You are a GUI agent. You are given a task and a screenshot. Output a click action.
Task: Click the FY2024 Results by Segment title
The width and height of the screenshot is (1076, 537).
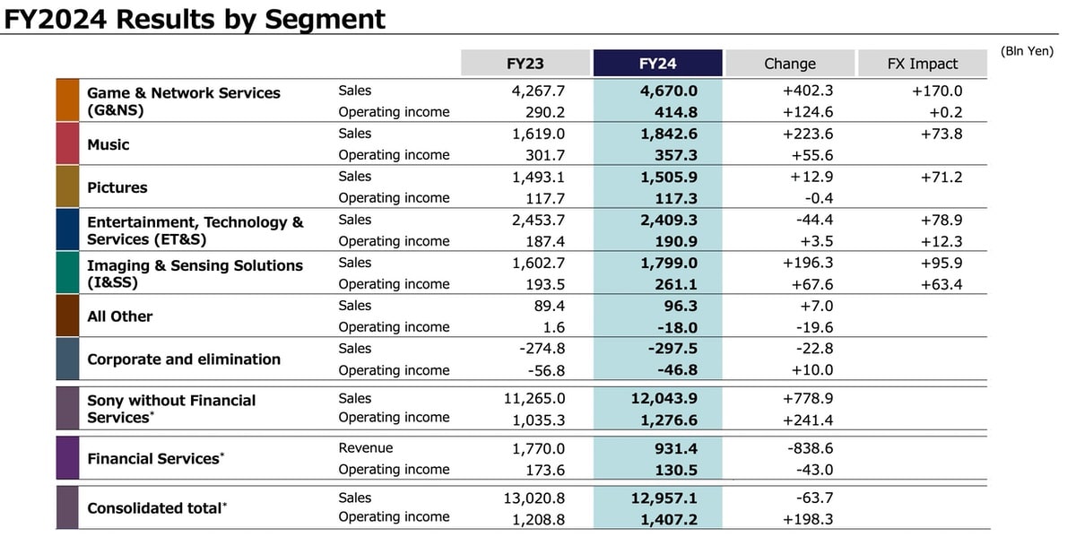click(x=195, y=18)
